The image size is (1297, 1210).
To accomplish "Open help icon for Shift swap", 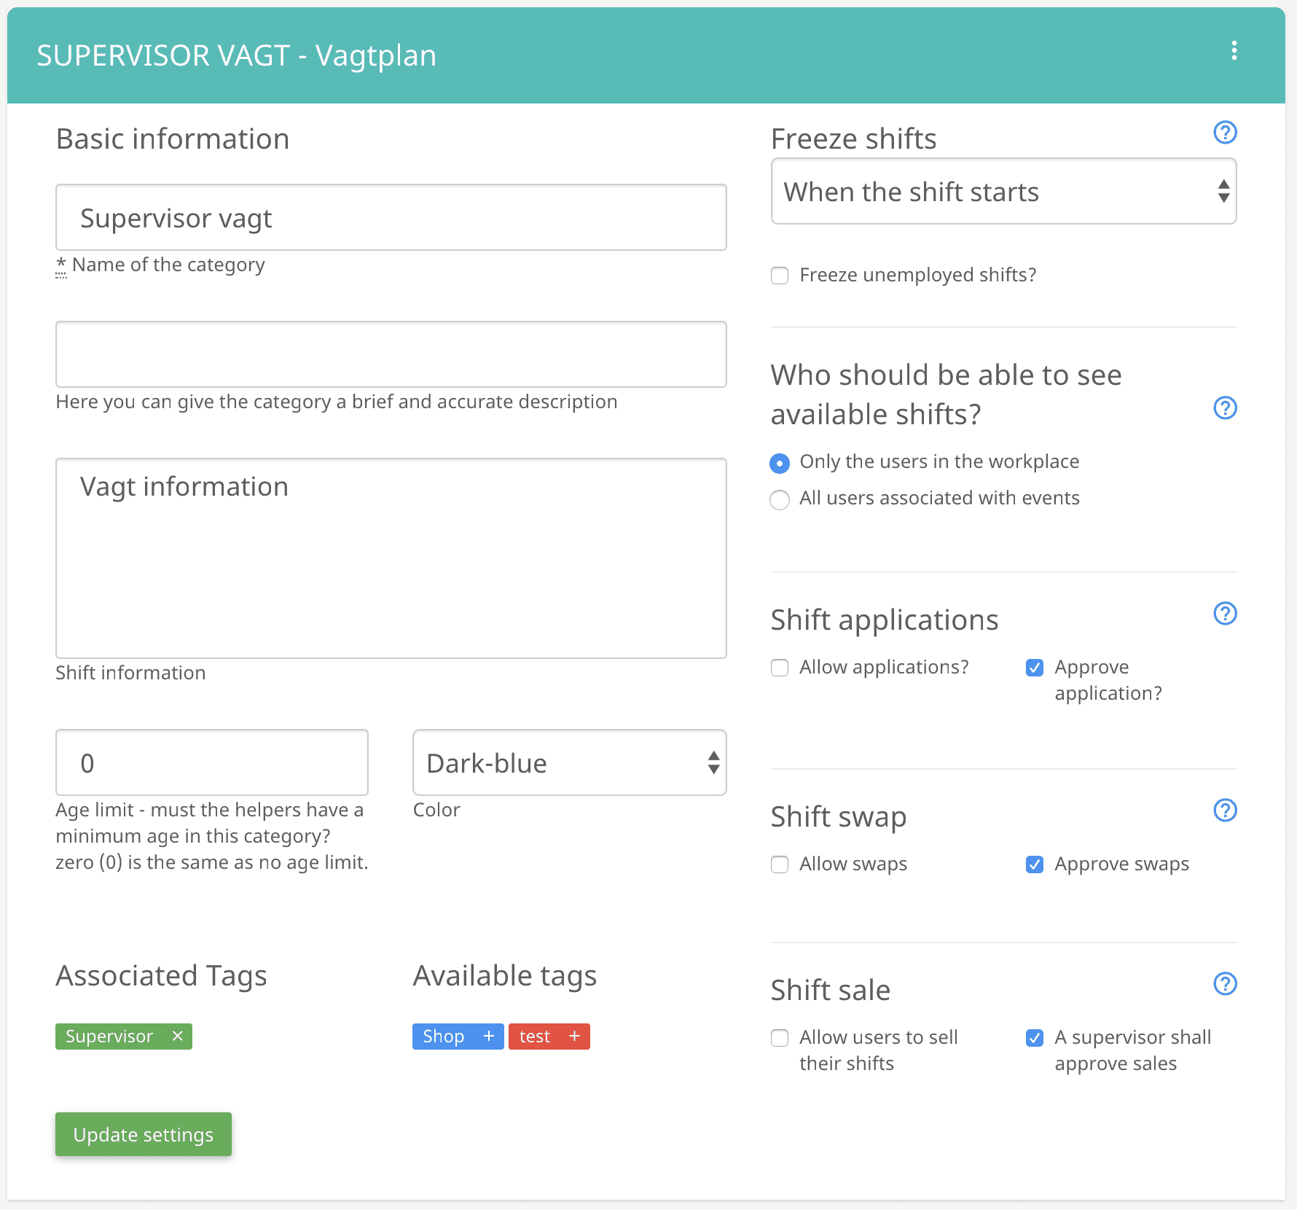I will [1225, 810].
